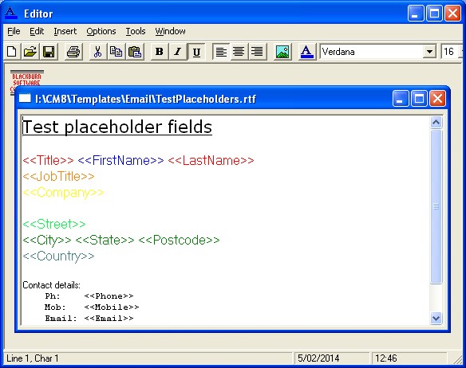Open a file using the folder icon

click(30, 52)
